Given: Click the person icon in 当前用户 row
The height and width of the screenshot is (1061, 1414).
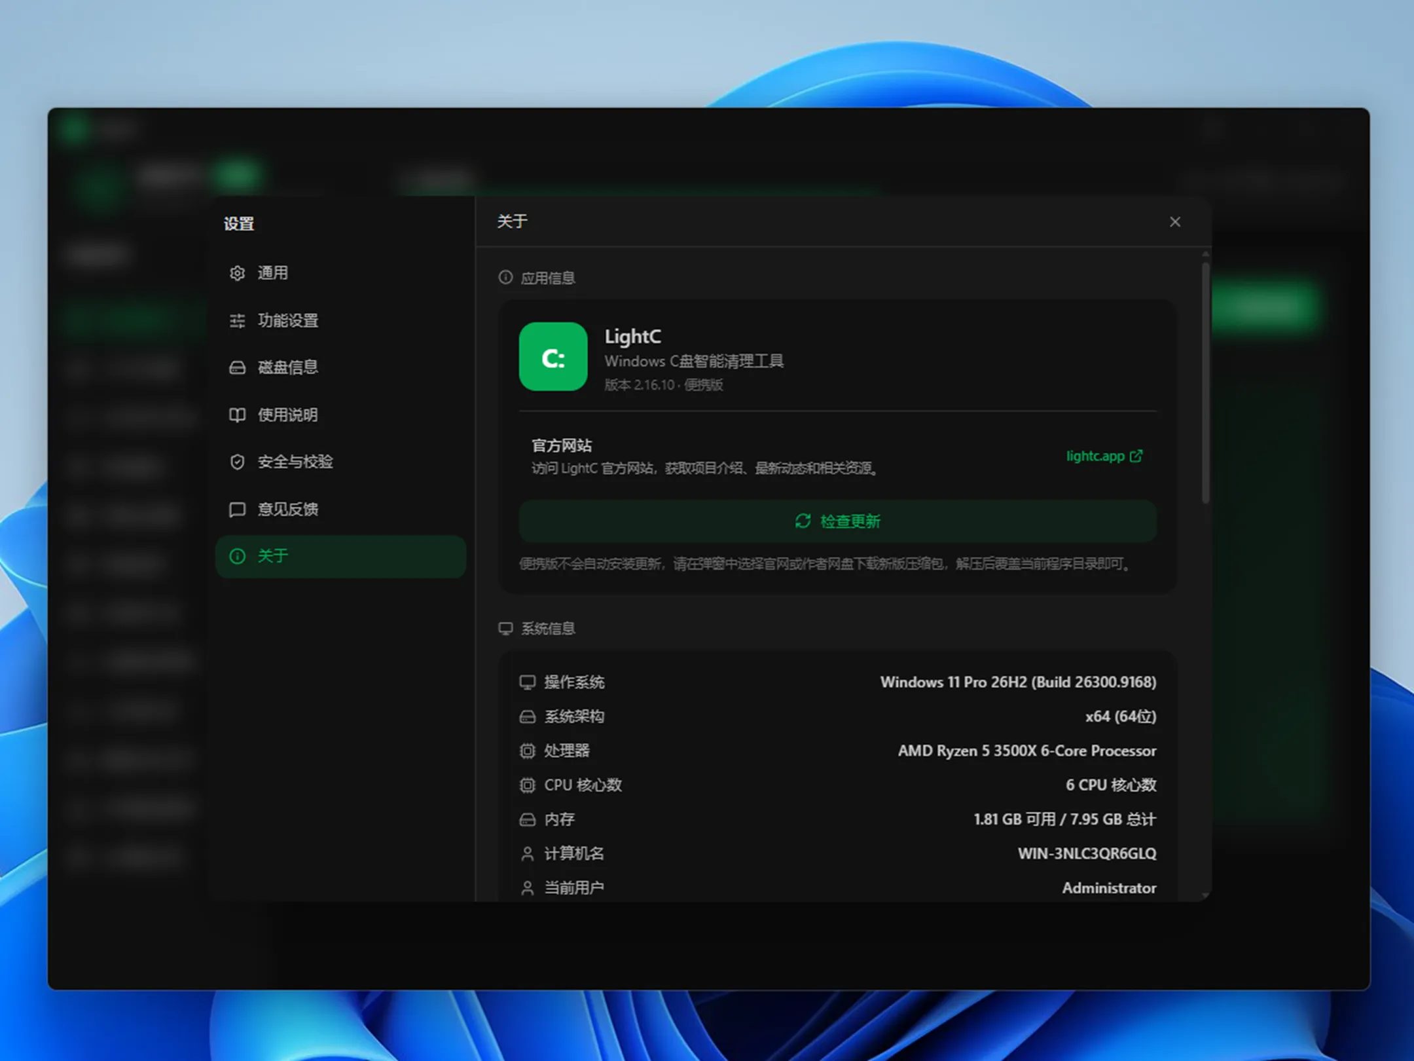Looking at the screenshot, I should [x=528, y=887].
